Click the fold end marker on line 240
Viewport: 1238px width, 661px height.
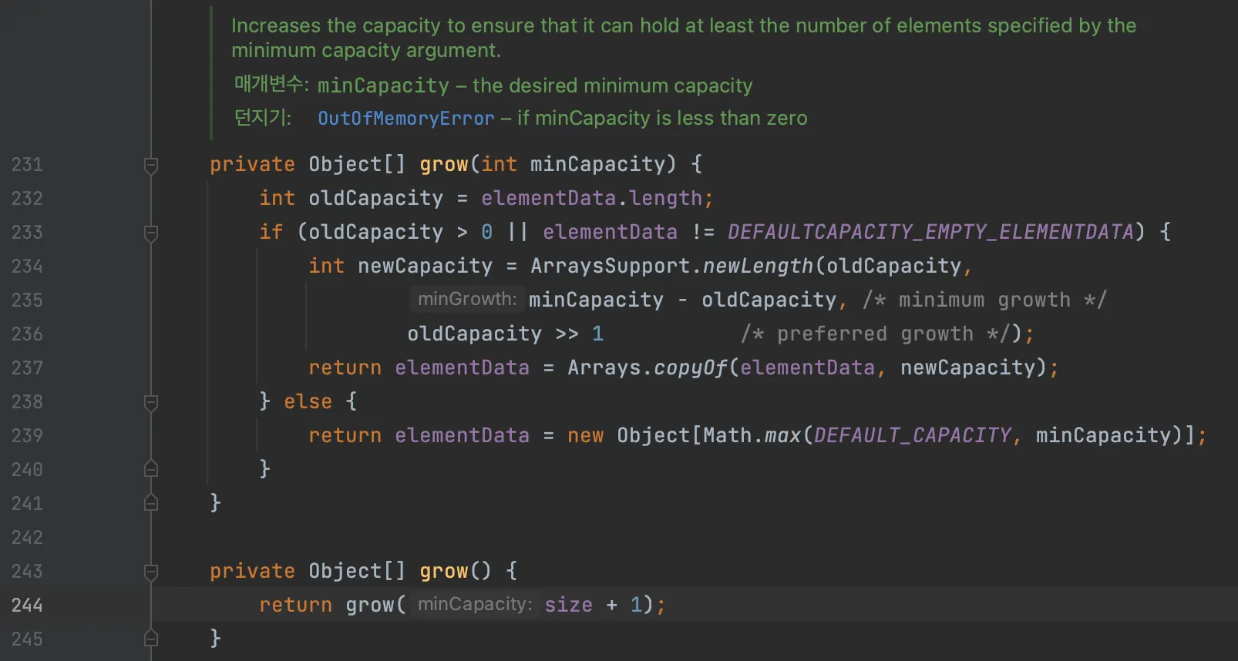coord(151,469)
